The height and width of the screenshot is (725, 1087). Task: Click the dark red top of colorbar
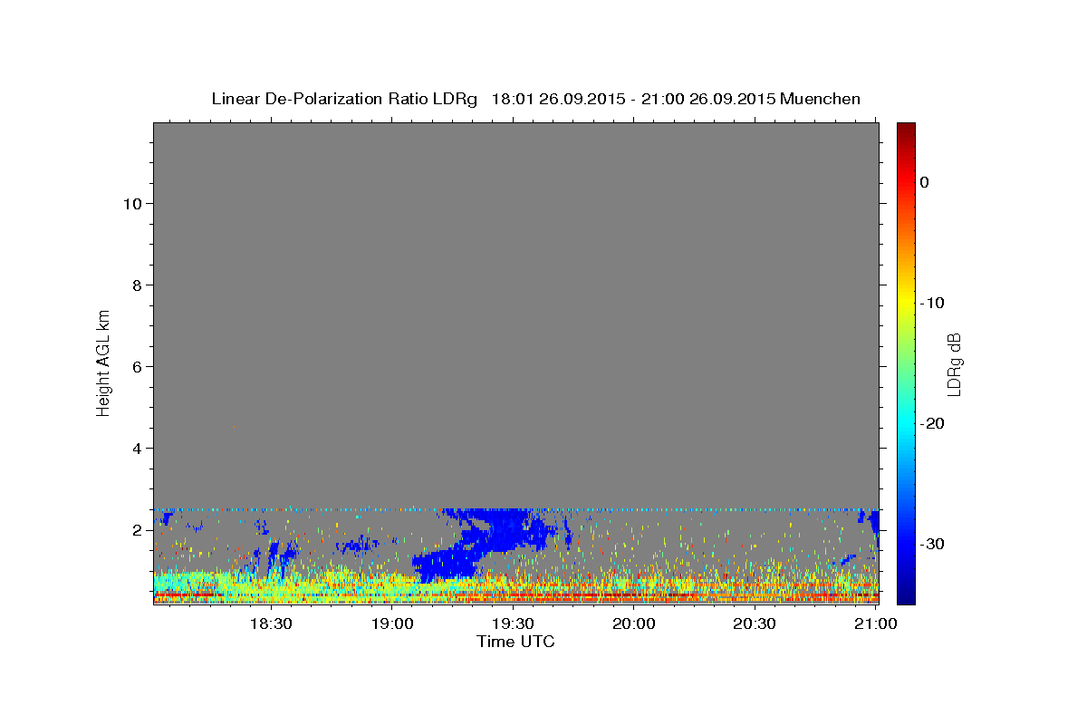tap(906, 130)
